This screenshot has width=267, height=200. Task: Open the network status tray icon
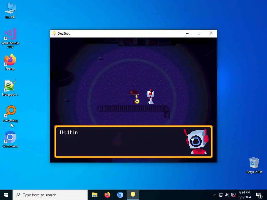(x=221, y=195)
